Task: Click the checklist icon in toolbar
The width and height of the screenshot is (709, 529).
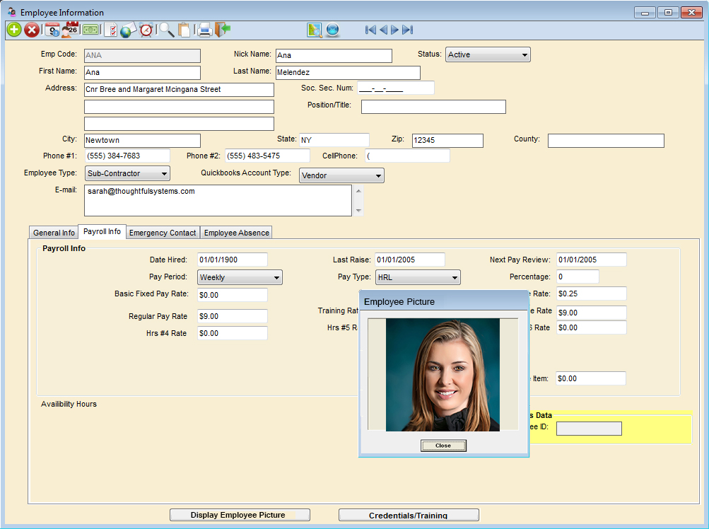Action: [x=110, y=30]
